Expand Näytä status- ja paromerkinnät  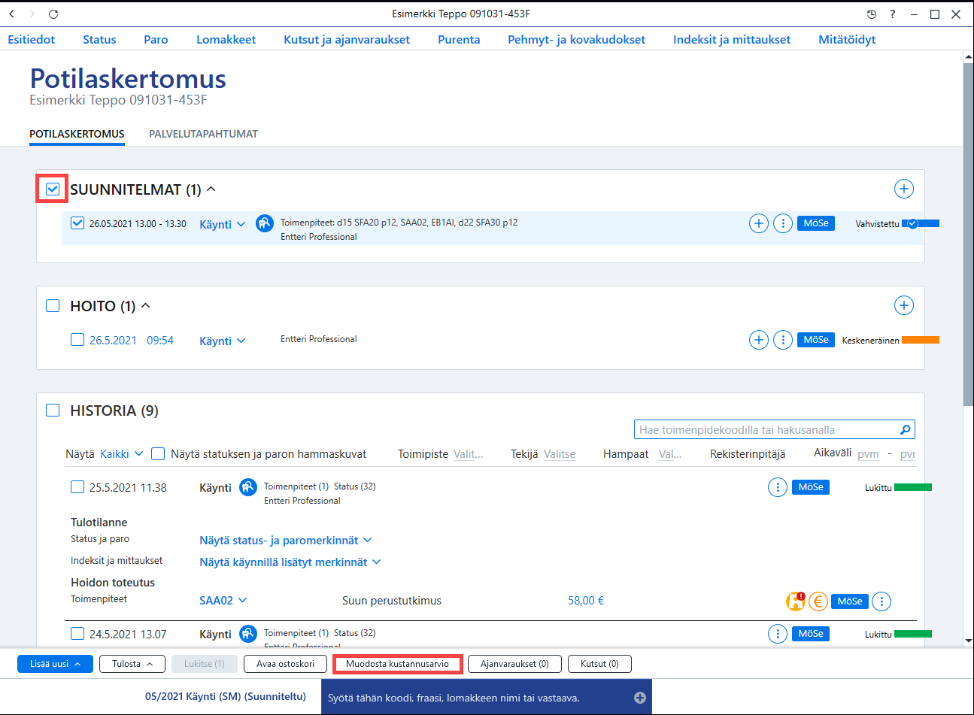click(286, 541)
